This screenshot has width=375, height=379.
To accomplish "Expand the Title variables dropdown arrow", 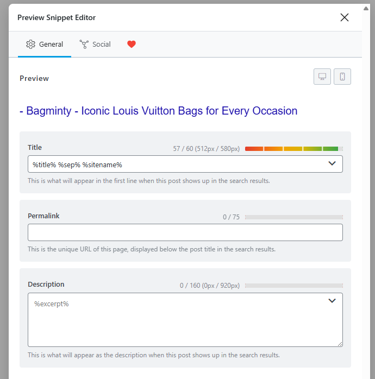I will (x=333, y=163).
